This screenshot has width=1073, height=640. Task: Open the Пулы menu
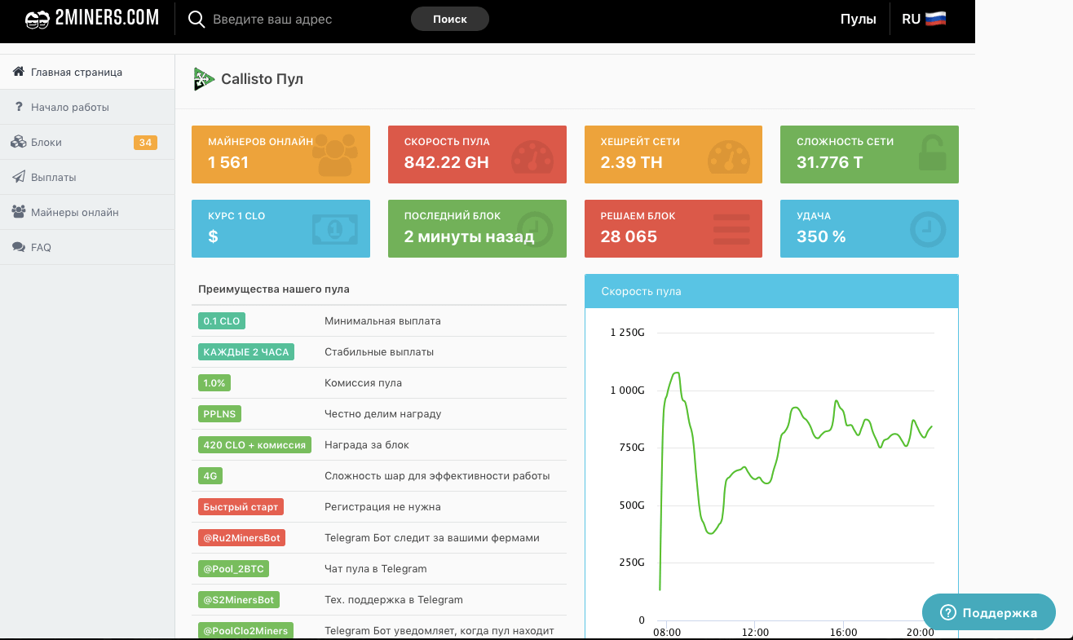point(858,19)
